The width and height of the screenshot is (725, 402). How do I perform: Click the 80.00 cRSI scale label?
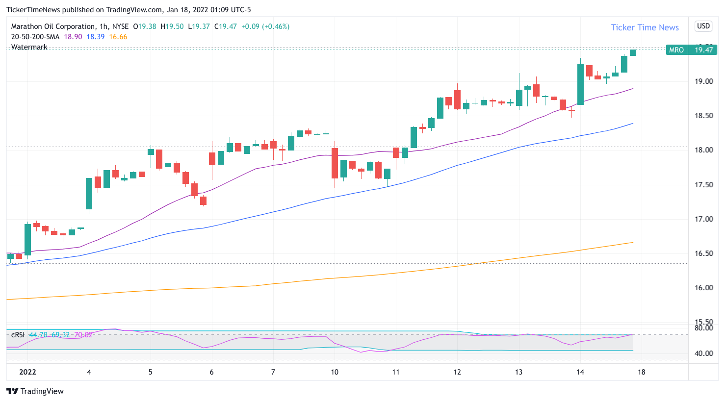pos(703,328)
